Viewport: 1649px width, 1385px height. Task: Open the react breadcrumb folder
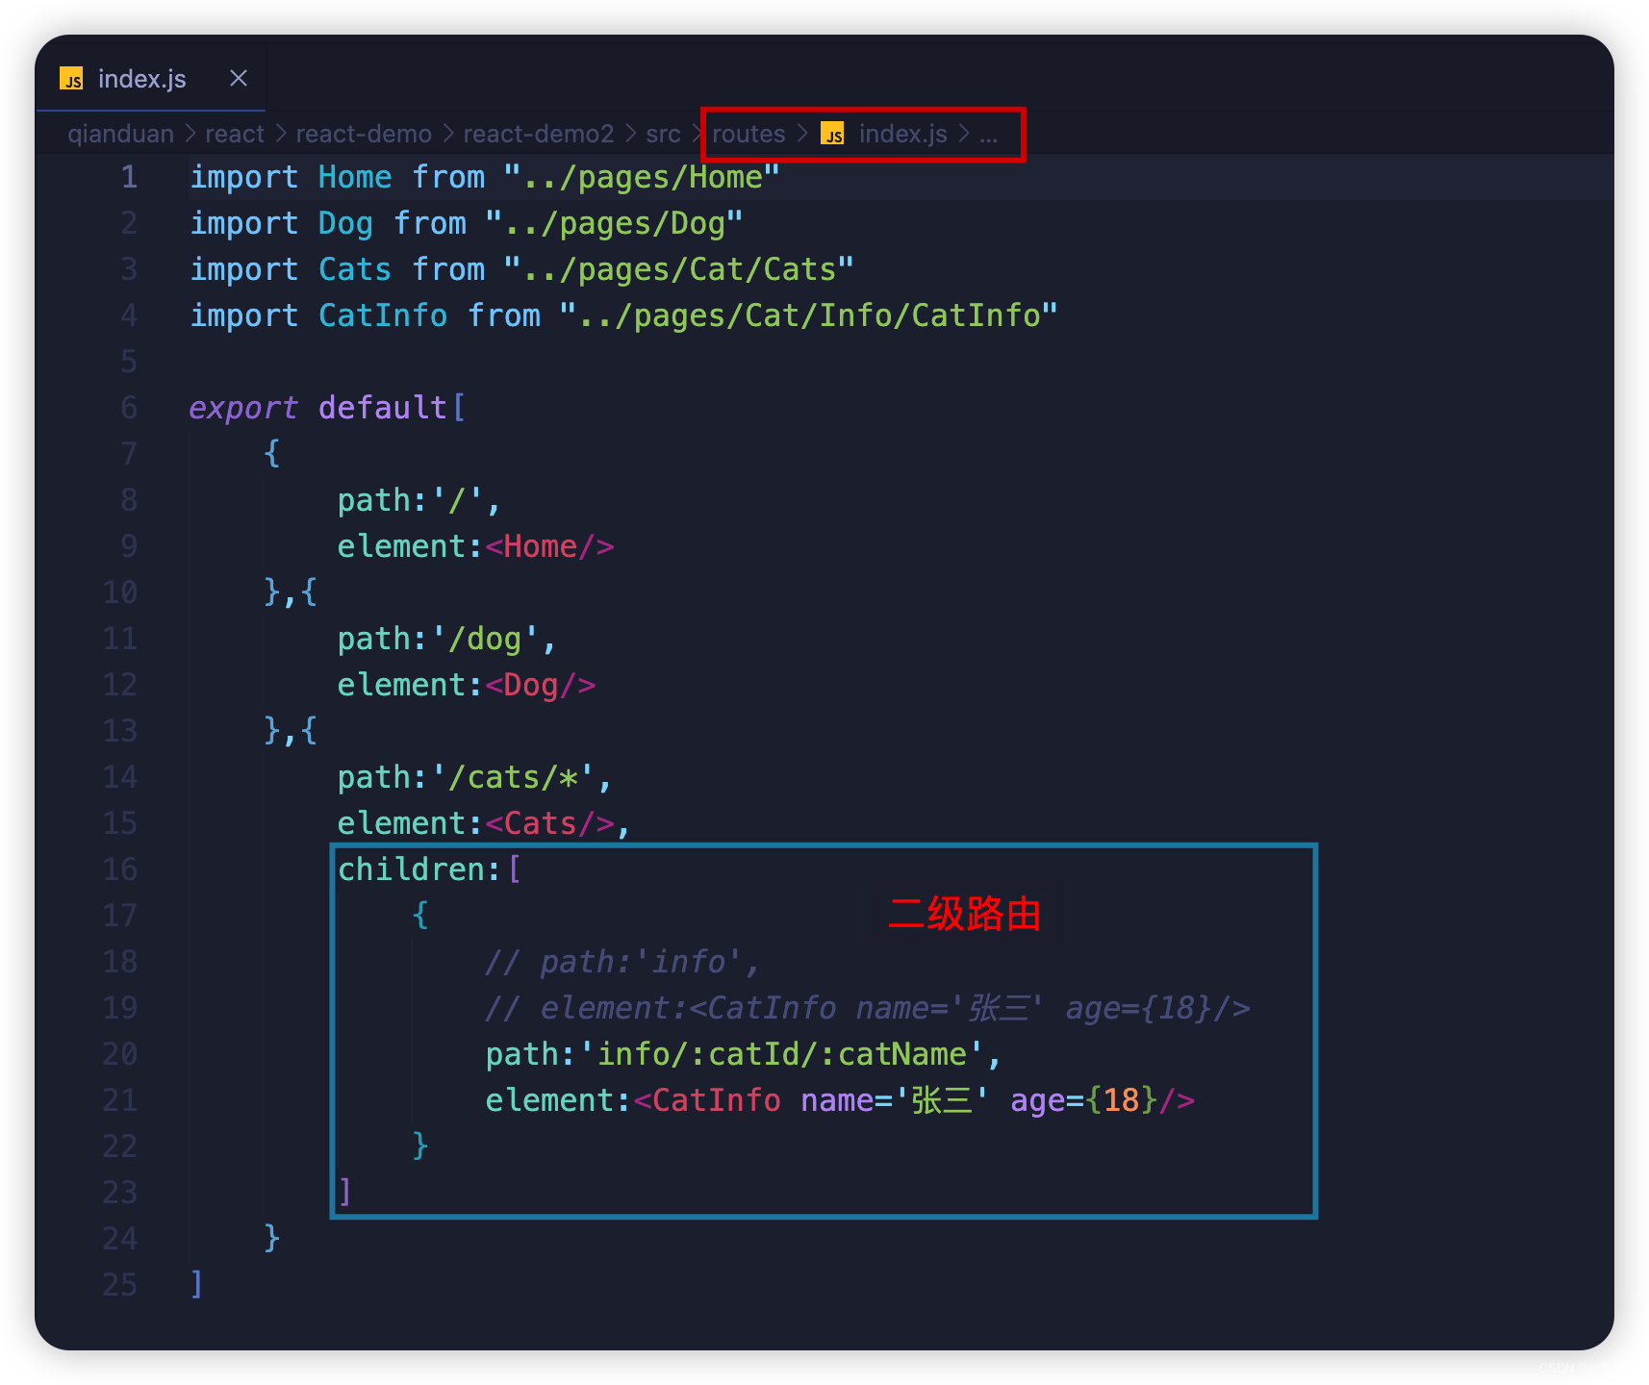tap(234, 134)
